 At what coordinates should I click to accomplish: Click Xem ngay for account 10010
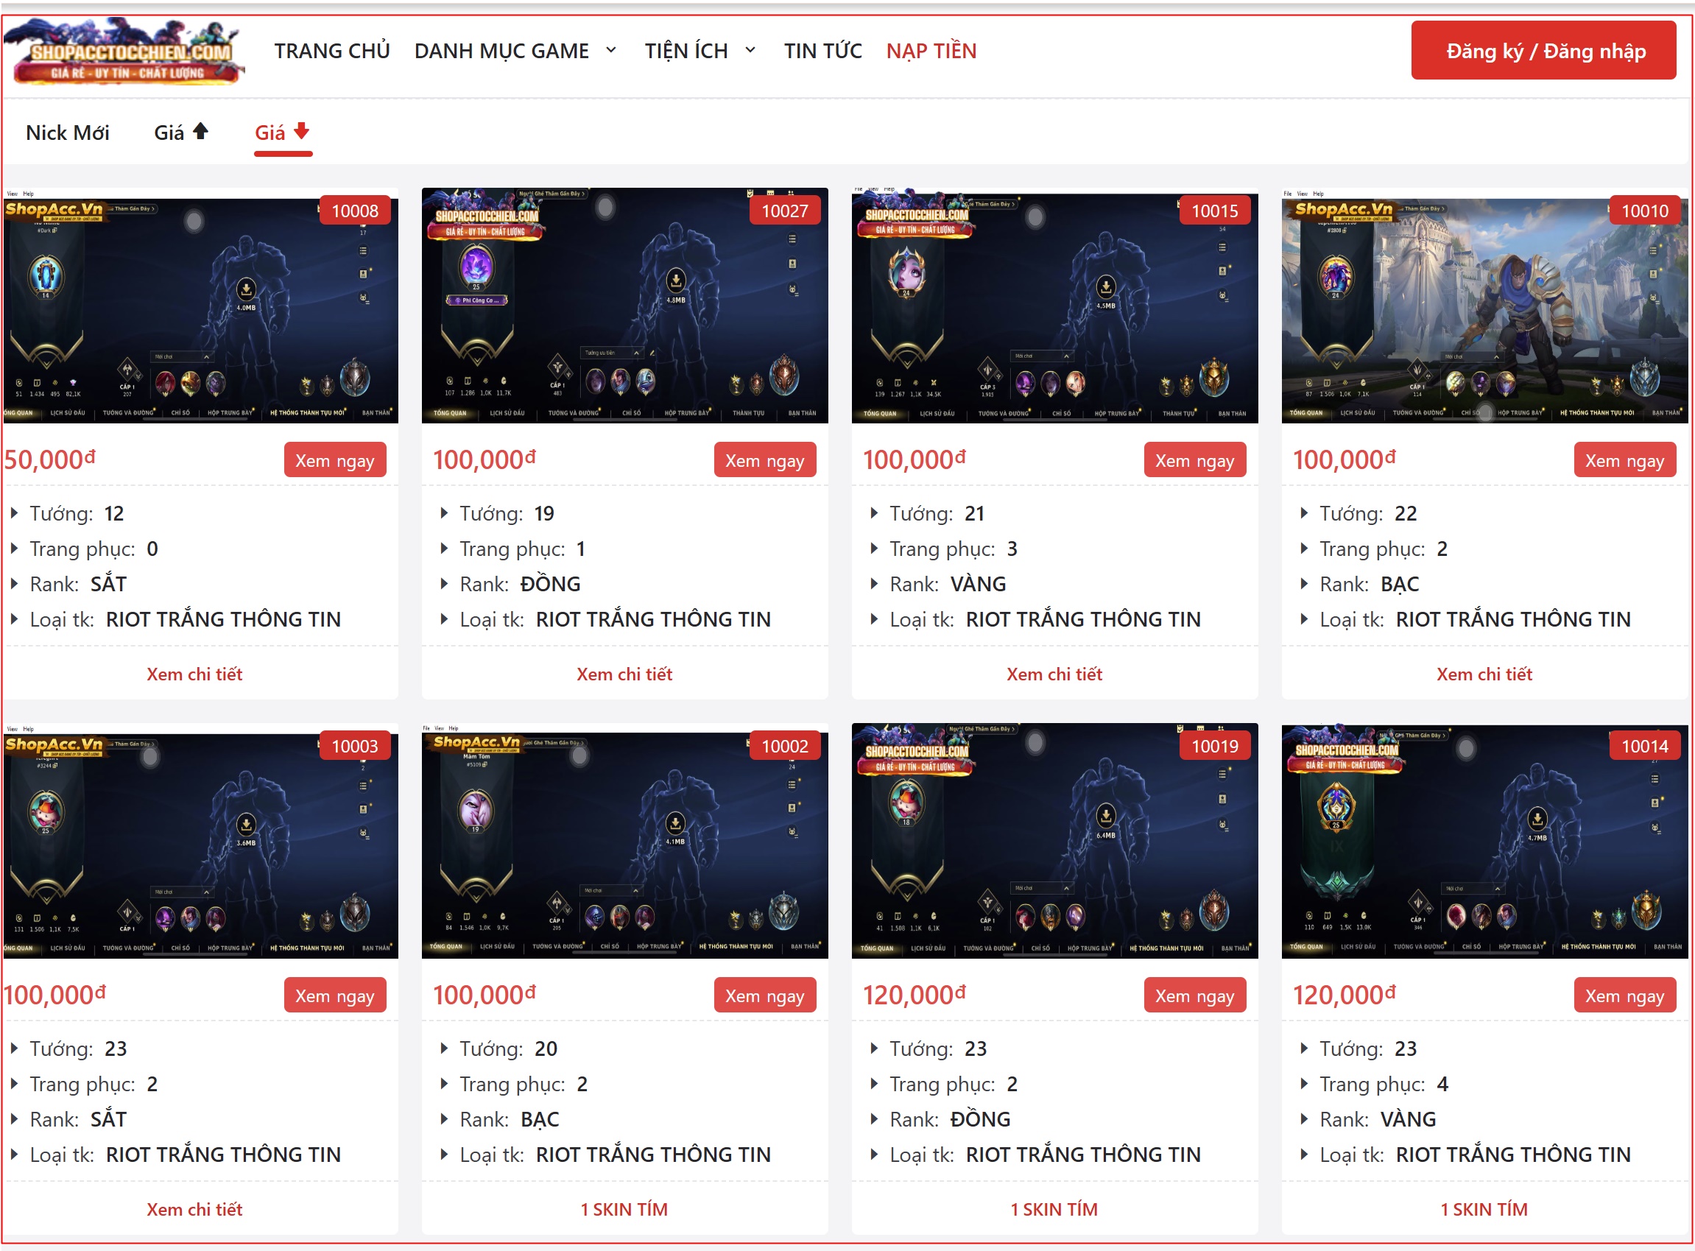pyautogui.click(x=1625, y=460)
